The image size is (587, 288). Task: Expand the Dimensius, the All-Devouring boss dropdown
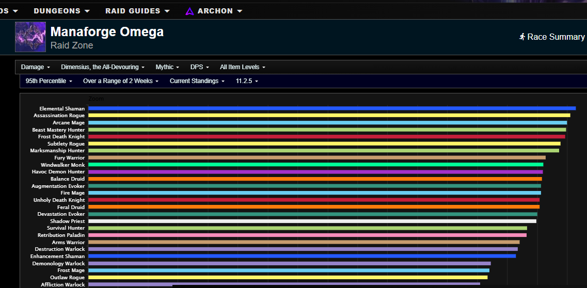coord(103,67)
